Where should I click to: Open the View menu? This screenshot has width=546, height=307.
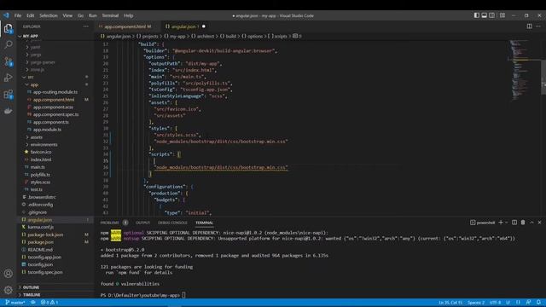pos(67,15)
